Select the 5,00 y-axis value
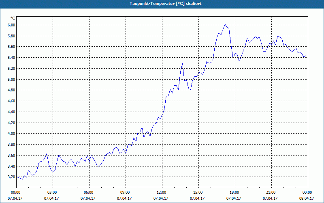The height and width of the screenshot is (203, 324). click(11, 79)
